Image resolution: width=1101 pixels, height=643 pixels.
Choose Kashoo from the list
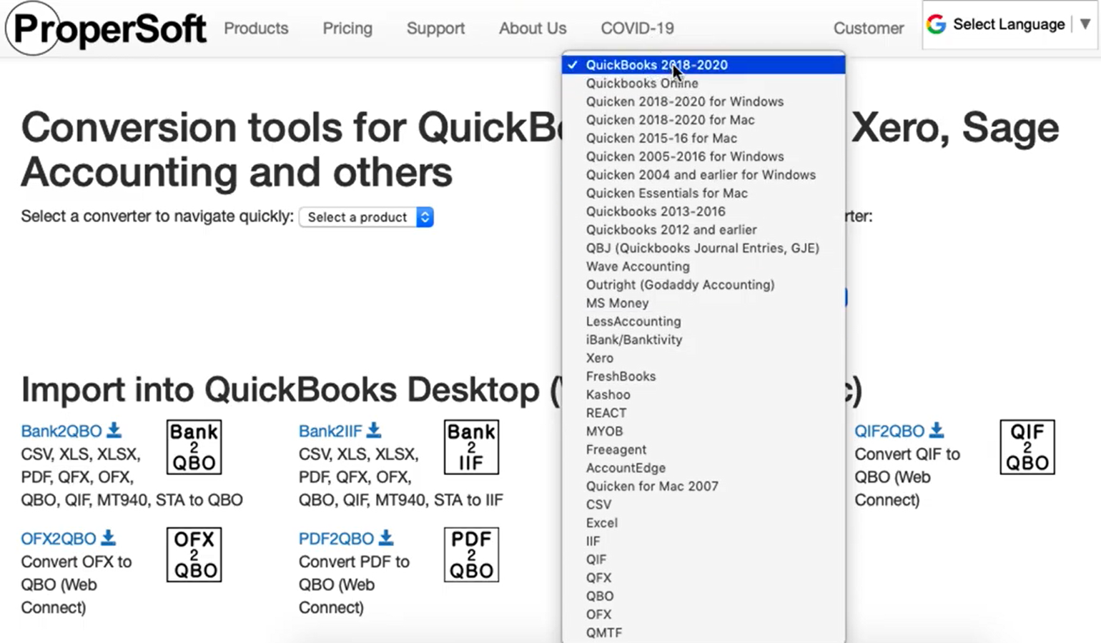[x=703, y=395]
